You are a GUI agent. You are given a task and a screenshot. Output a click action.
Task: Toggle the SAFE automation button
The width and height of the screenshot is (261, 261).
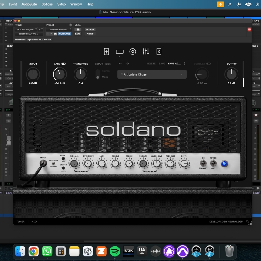78,34
